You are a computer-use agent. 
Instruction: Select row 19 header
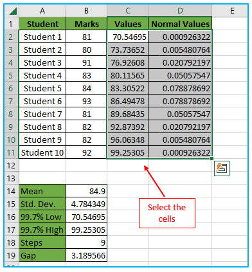(x=12, y=255)
